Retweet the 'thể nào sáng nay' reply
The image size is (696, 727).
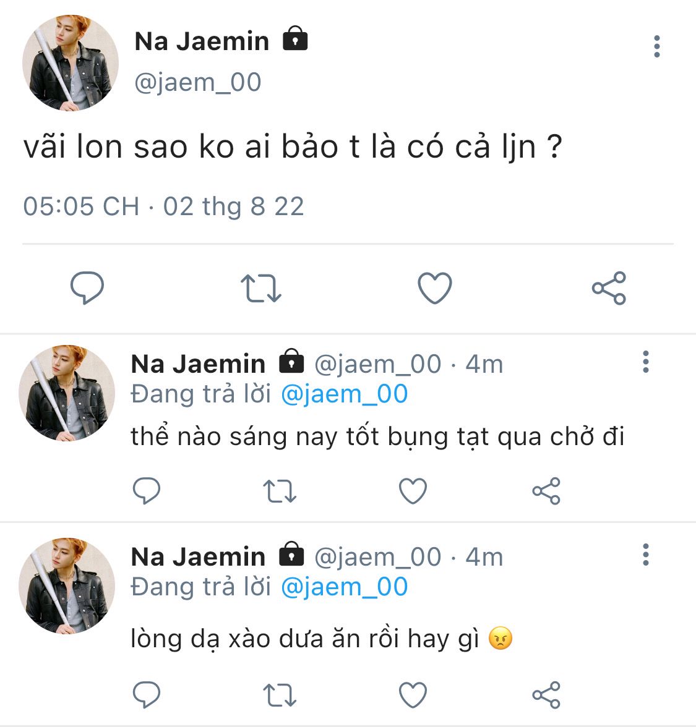(280, 491)
